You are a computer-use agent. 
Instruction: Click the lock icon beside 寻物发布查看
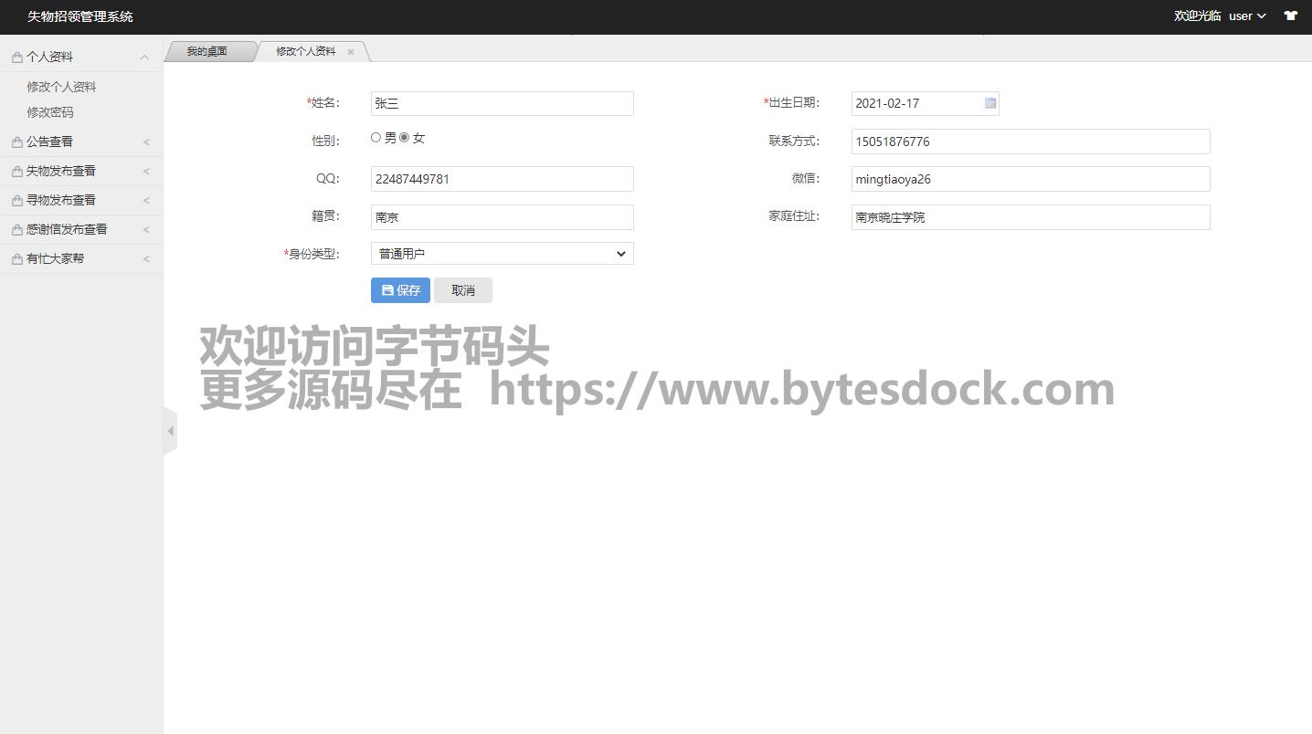click(x=17, y=201)
